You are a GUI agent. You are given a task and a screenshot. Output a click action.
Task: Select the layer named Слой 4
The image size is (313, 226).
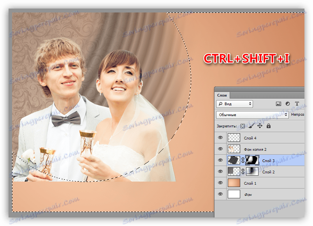pyautogui.click(x=250, y=138)
